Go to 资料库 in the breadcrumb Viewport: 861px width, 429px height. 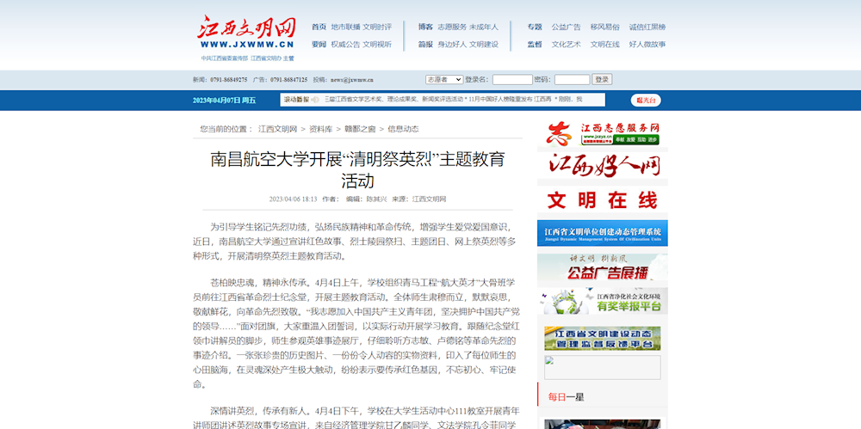click(320, 129)
